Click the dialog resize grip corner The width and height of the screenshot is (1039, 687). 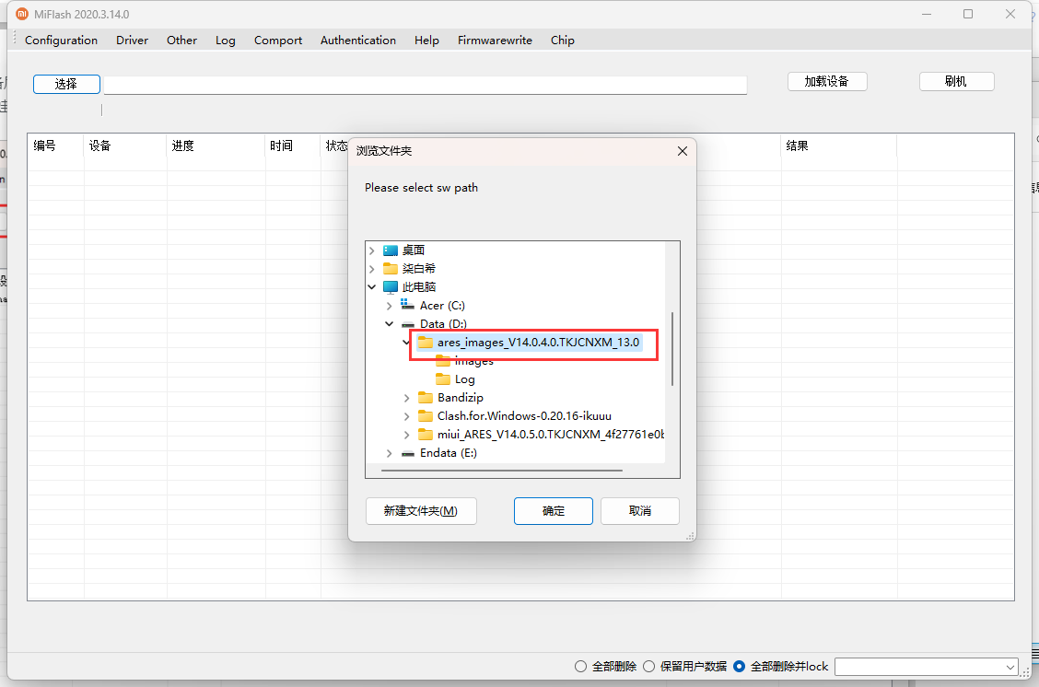[691, 536]
